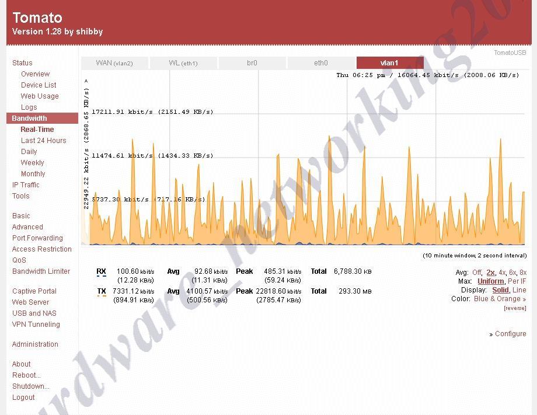The height and width of the screenshot is (415, 537).
Task: Set Max scale to Per IF
Action: [x=517, y=281]
